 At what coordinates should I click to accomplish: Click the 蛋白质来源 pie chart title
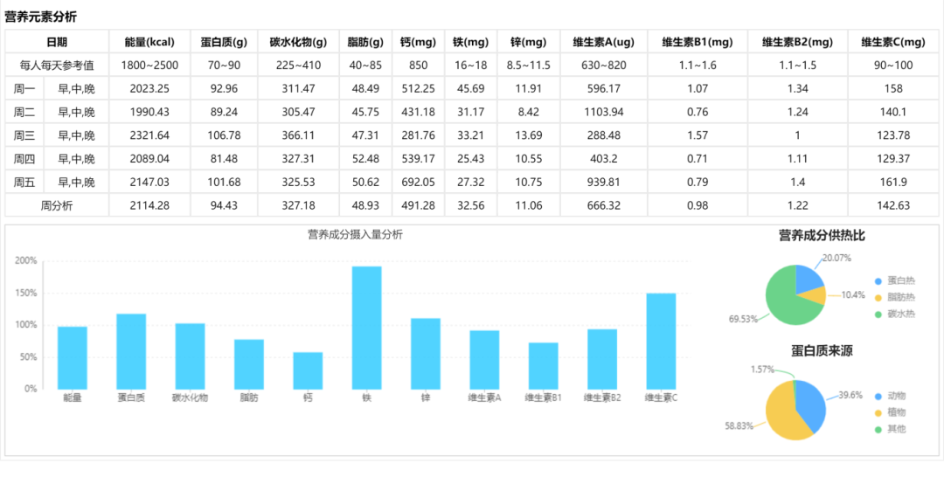[x=822, y=350]
